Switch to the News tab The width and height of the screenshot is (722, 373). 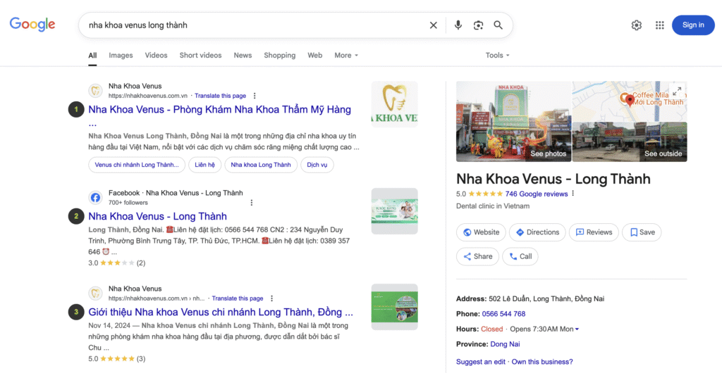point(243,55)
